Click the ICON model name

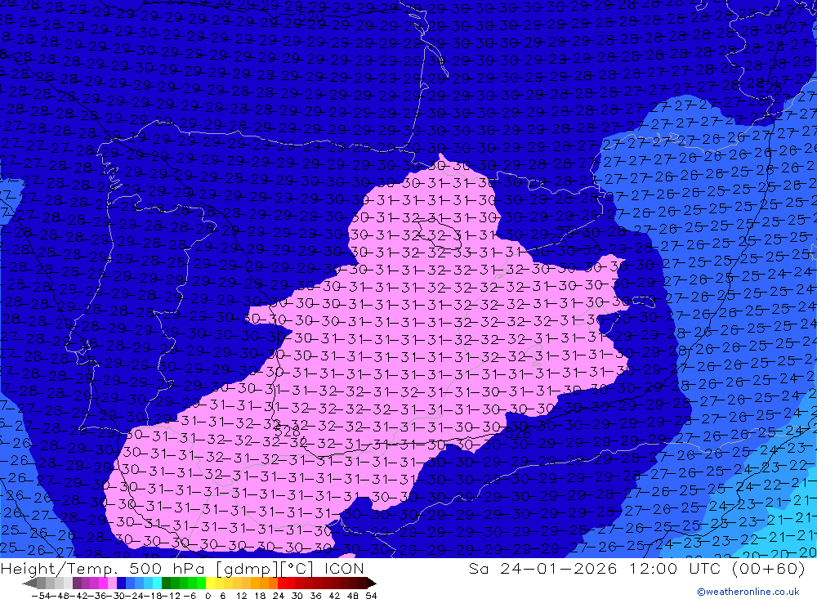click(x=344, y=568)
